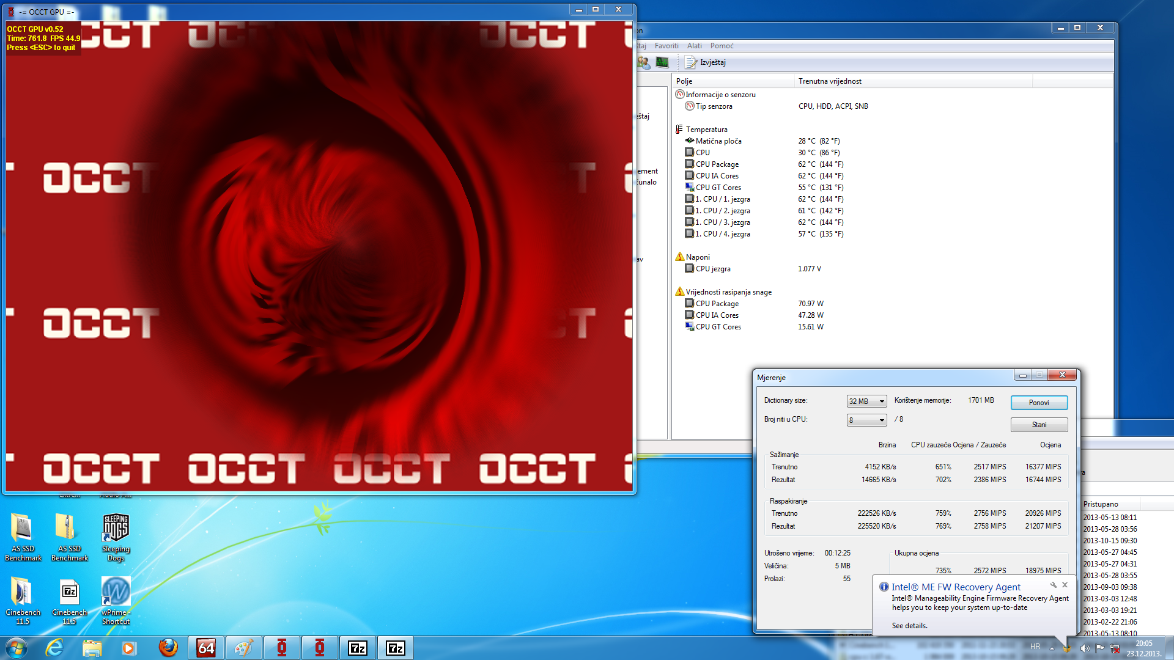Click the green monitor icon in AIDA64 toolbar
Screen dimensions: 1174x660
point(662,62)
